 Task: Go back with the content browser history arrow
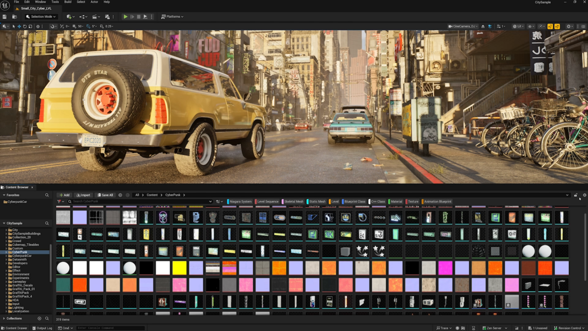[x=120, y=195]
